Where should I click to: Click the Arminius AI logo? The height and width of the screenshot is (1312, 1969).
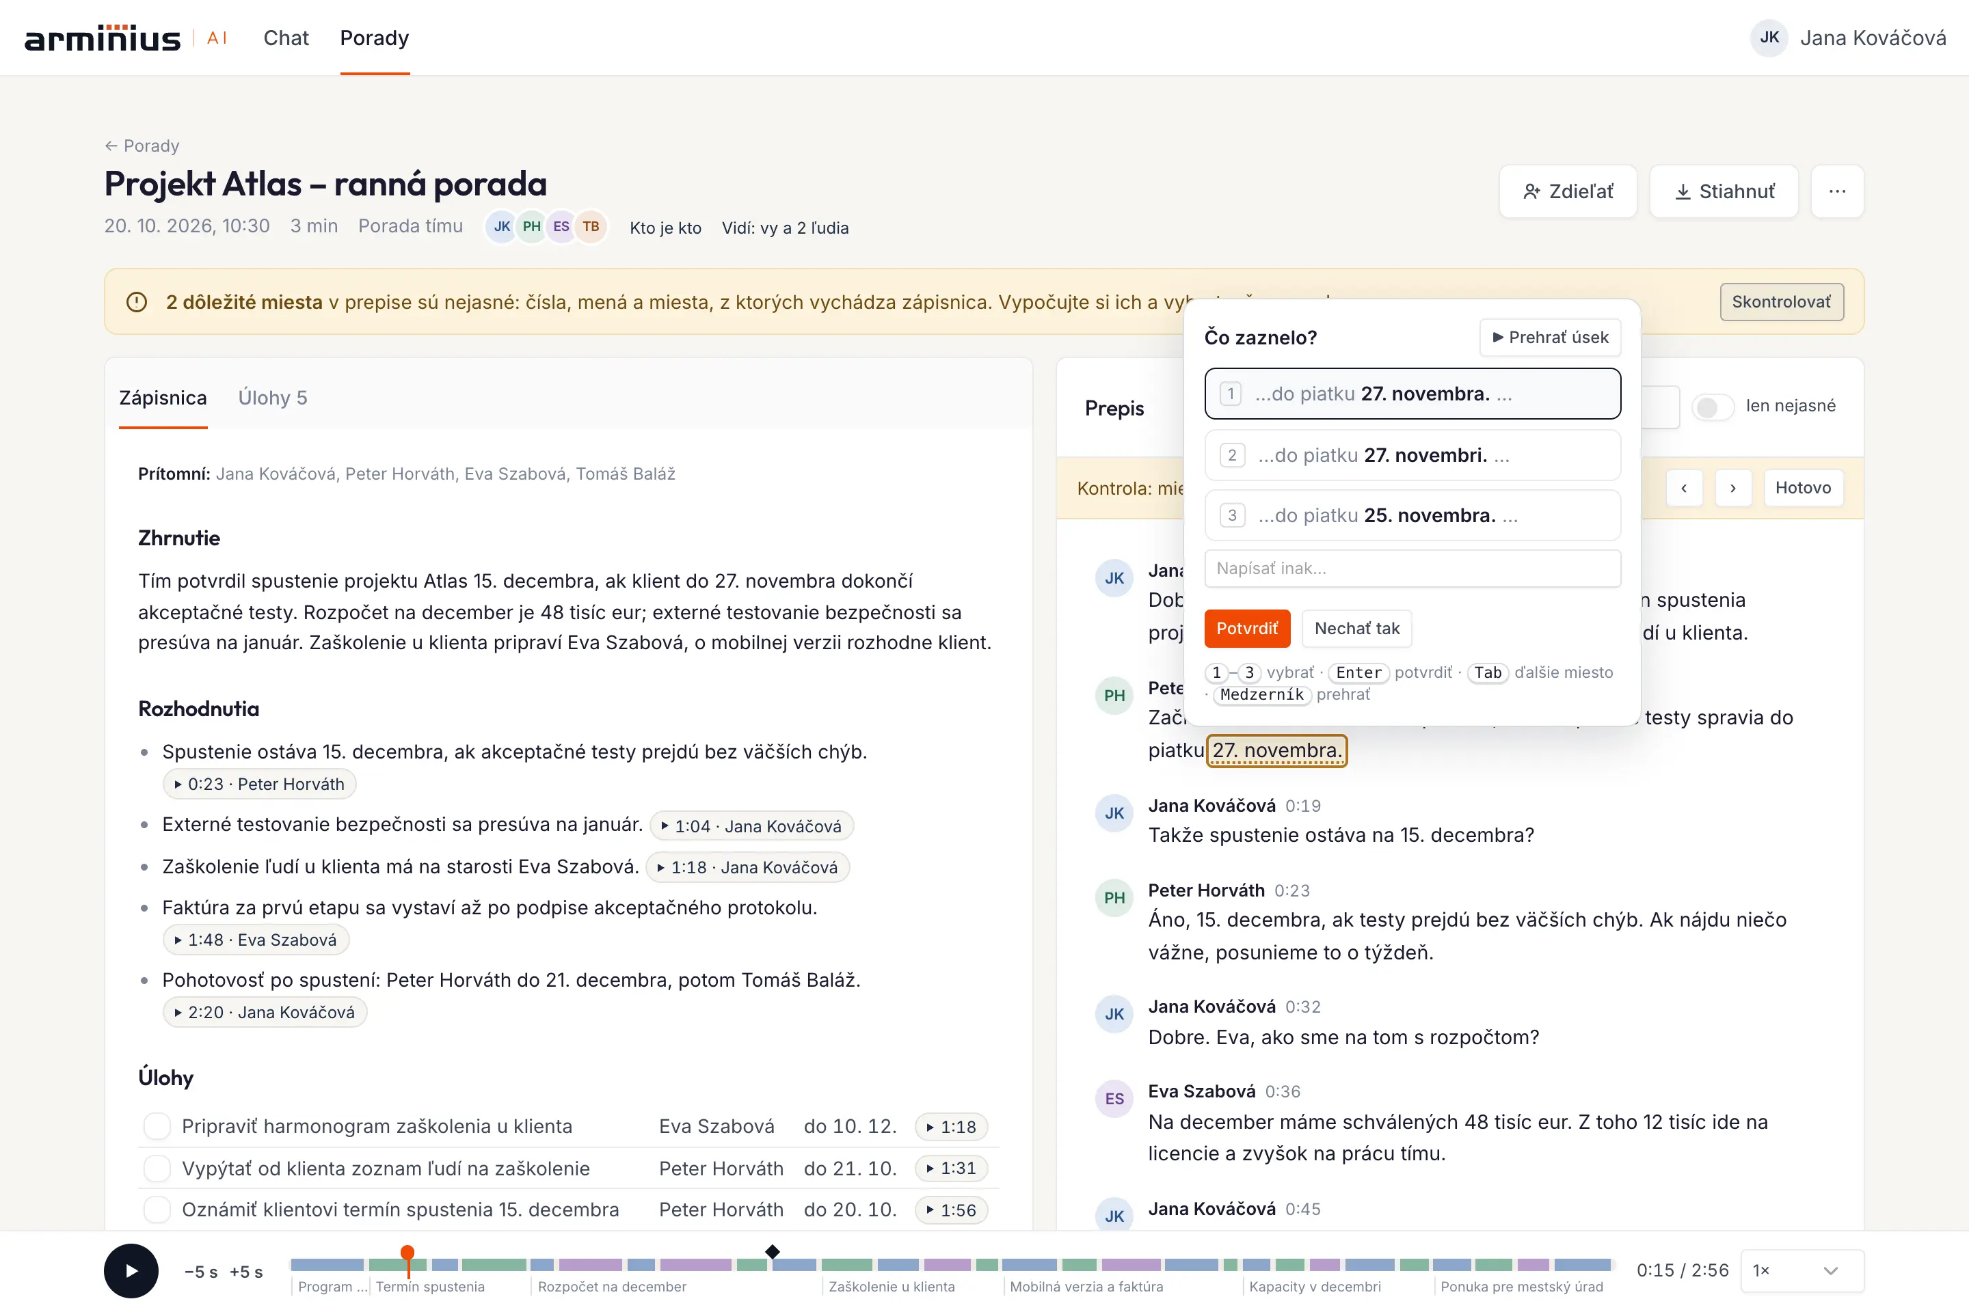click(126, 38)
